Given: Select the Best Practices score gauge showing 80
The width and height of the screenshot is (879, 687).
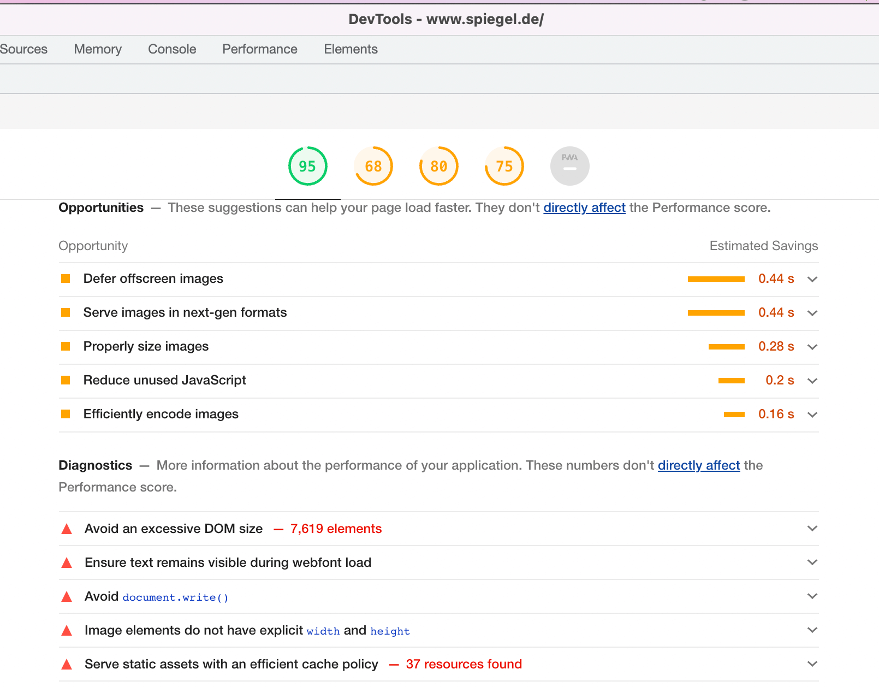Looking at the screenshot, I should (439, 166).
